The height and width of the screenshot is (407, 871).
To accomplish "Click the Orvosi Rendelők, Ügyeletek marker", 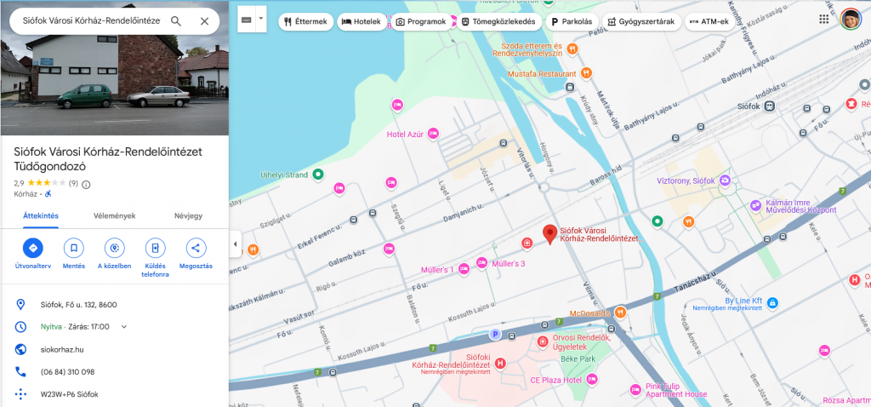I will 543,341.
